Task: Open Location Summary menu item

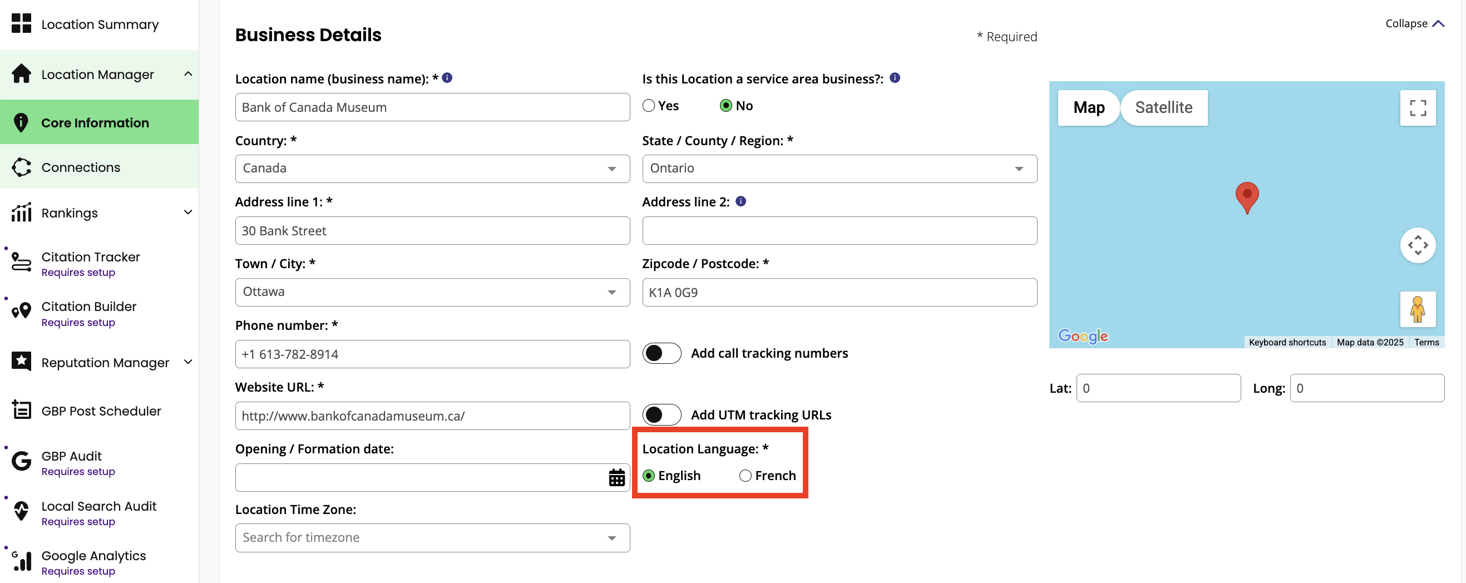Action: 99,24
